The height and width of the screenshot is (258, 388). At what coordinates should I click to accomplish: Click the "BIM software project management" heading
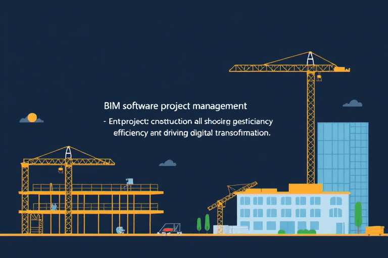click(175, 106)
